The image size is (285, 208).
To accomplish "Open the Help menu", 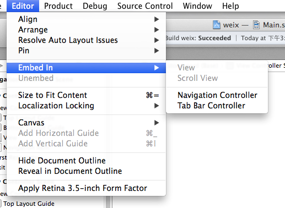I will click(230, 6).
